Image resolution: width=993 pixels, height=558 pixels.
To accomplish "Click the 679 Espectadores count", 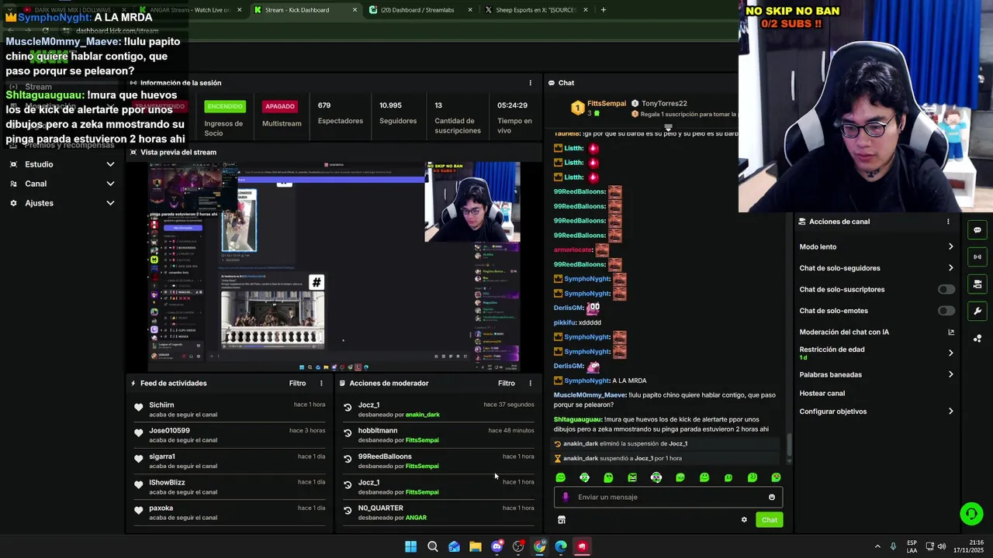I will (x=324, y=105).
